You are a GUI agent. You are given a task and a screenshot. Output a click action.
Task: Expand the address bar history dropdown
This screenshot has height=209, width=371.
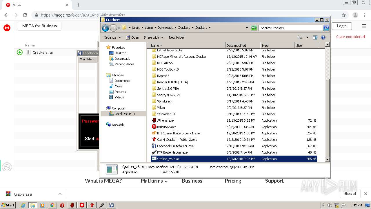coord(247,28)
